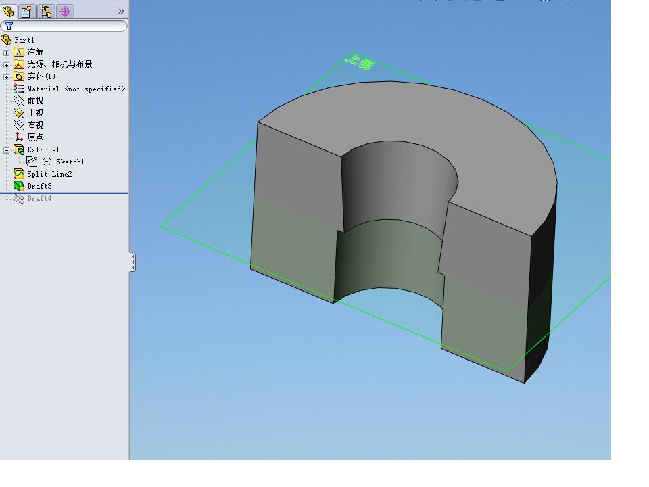The height and width of the screenshot is (487, 649).
Task: Click the Sketch1 sketch icon
Action: (32, 162)
